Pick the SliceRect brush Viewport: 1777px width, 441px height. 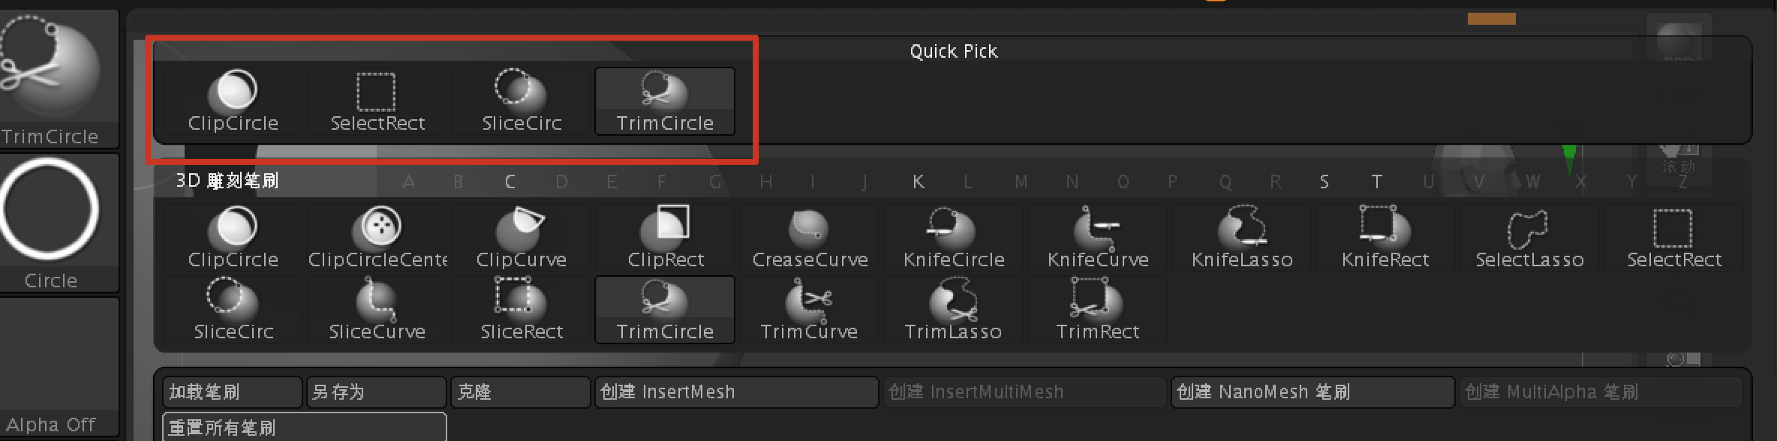[x=521, y=310]
